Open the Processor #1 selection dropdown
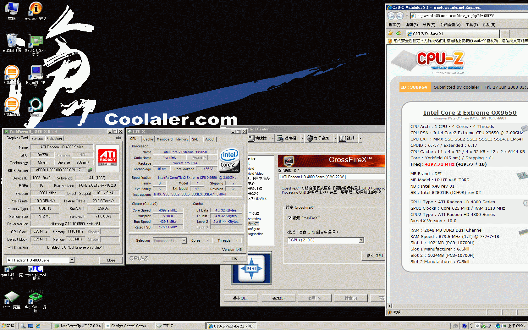528x330 pixels. click(184, 241)
